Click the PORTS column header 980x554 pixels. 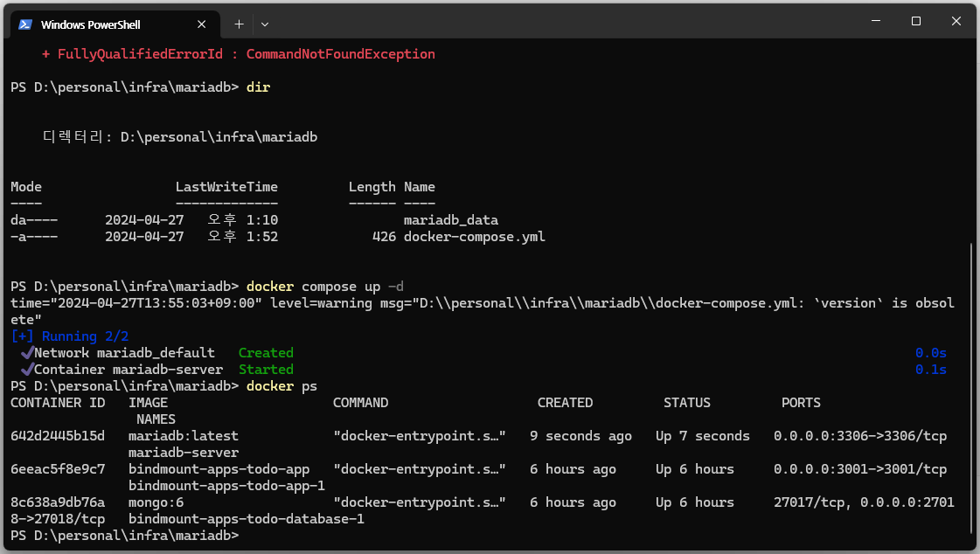(x=801, y=403)
